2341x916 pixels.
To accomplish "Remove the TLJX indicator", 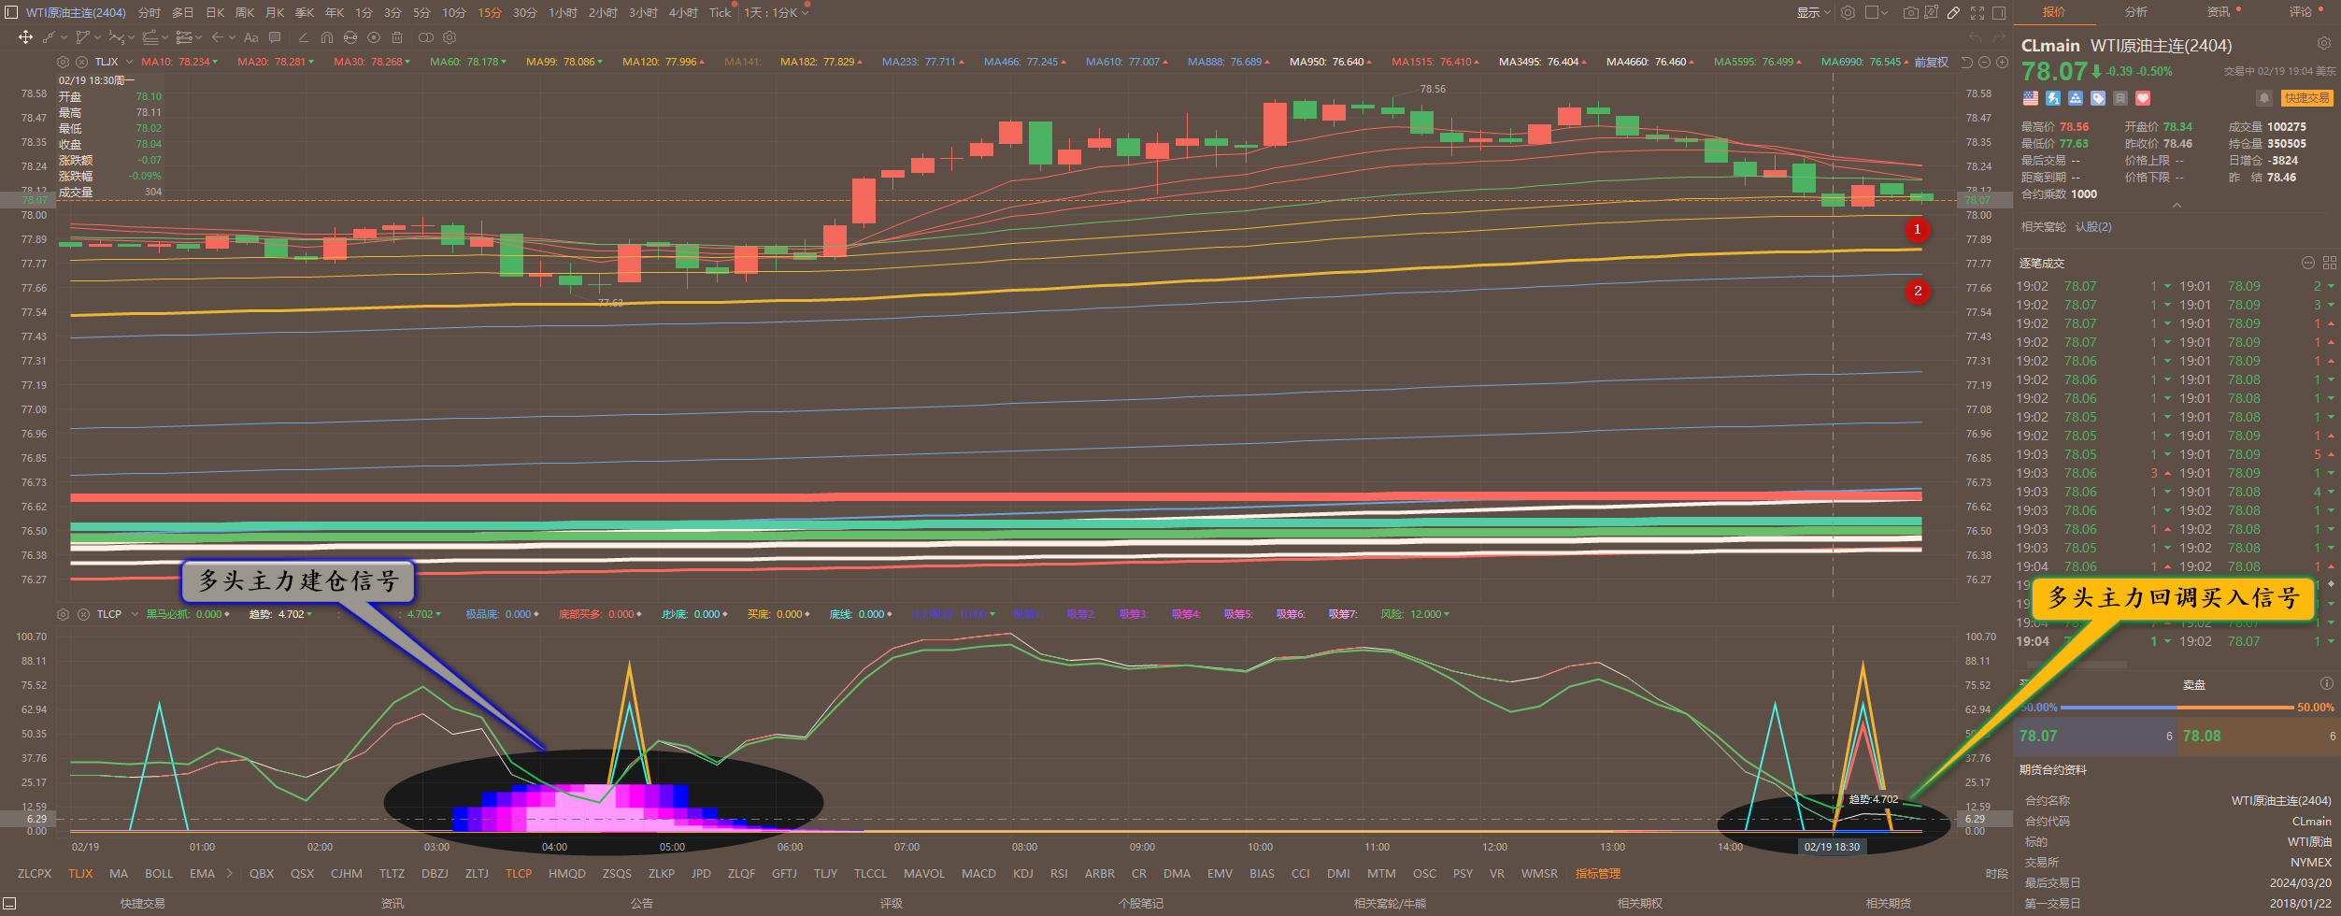I will click(x=81, y=62).
